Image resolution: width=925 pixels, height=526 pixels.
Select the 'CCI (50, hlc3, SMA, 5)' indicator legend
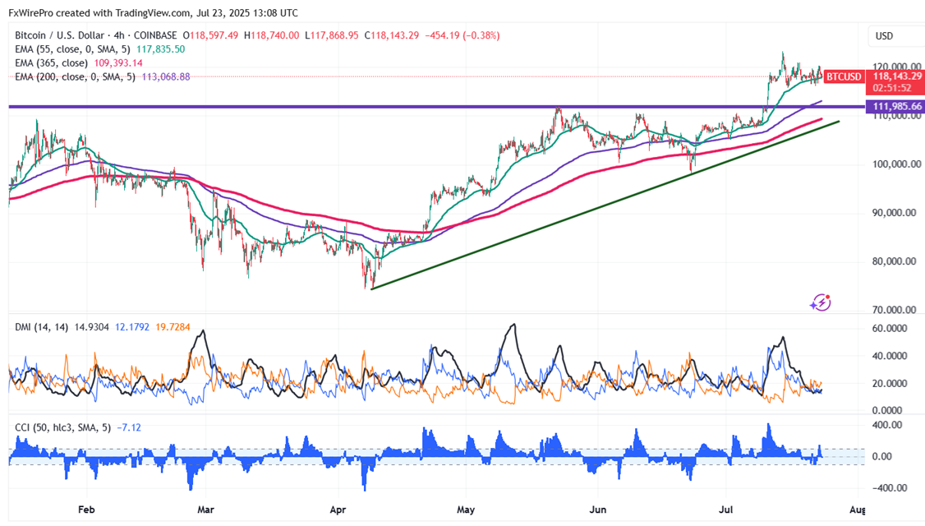tap(62, 427)
